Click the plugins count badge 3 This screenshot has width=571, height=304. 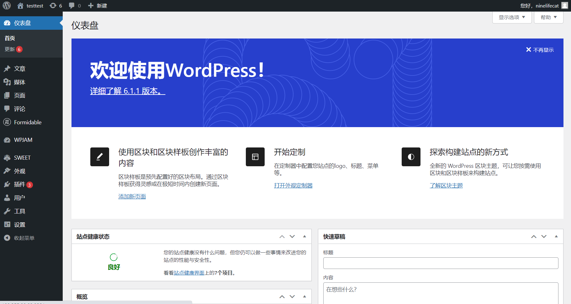(x=29, y=185)
